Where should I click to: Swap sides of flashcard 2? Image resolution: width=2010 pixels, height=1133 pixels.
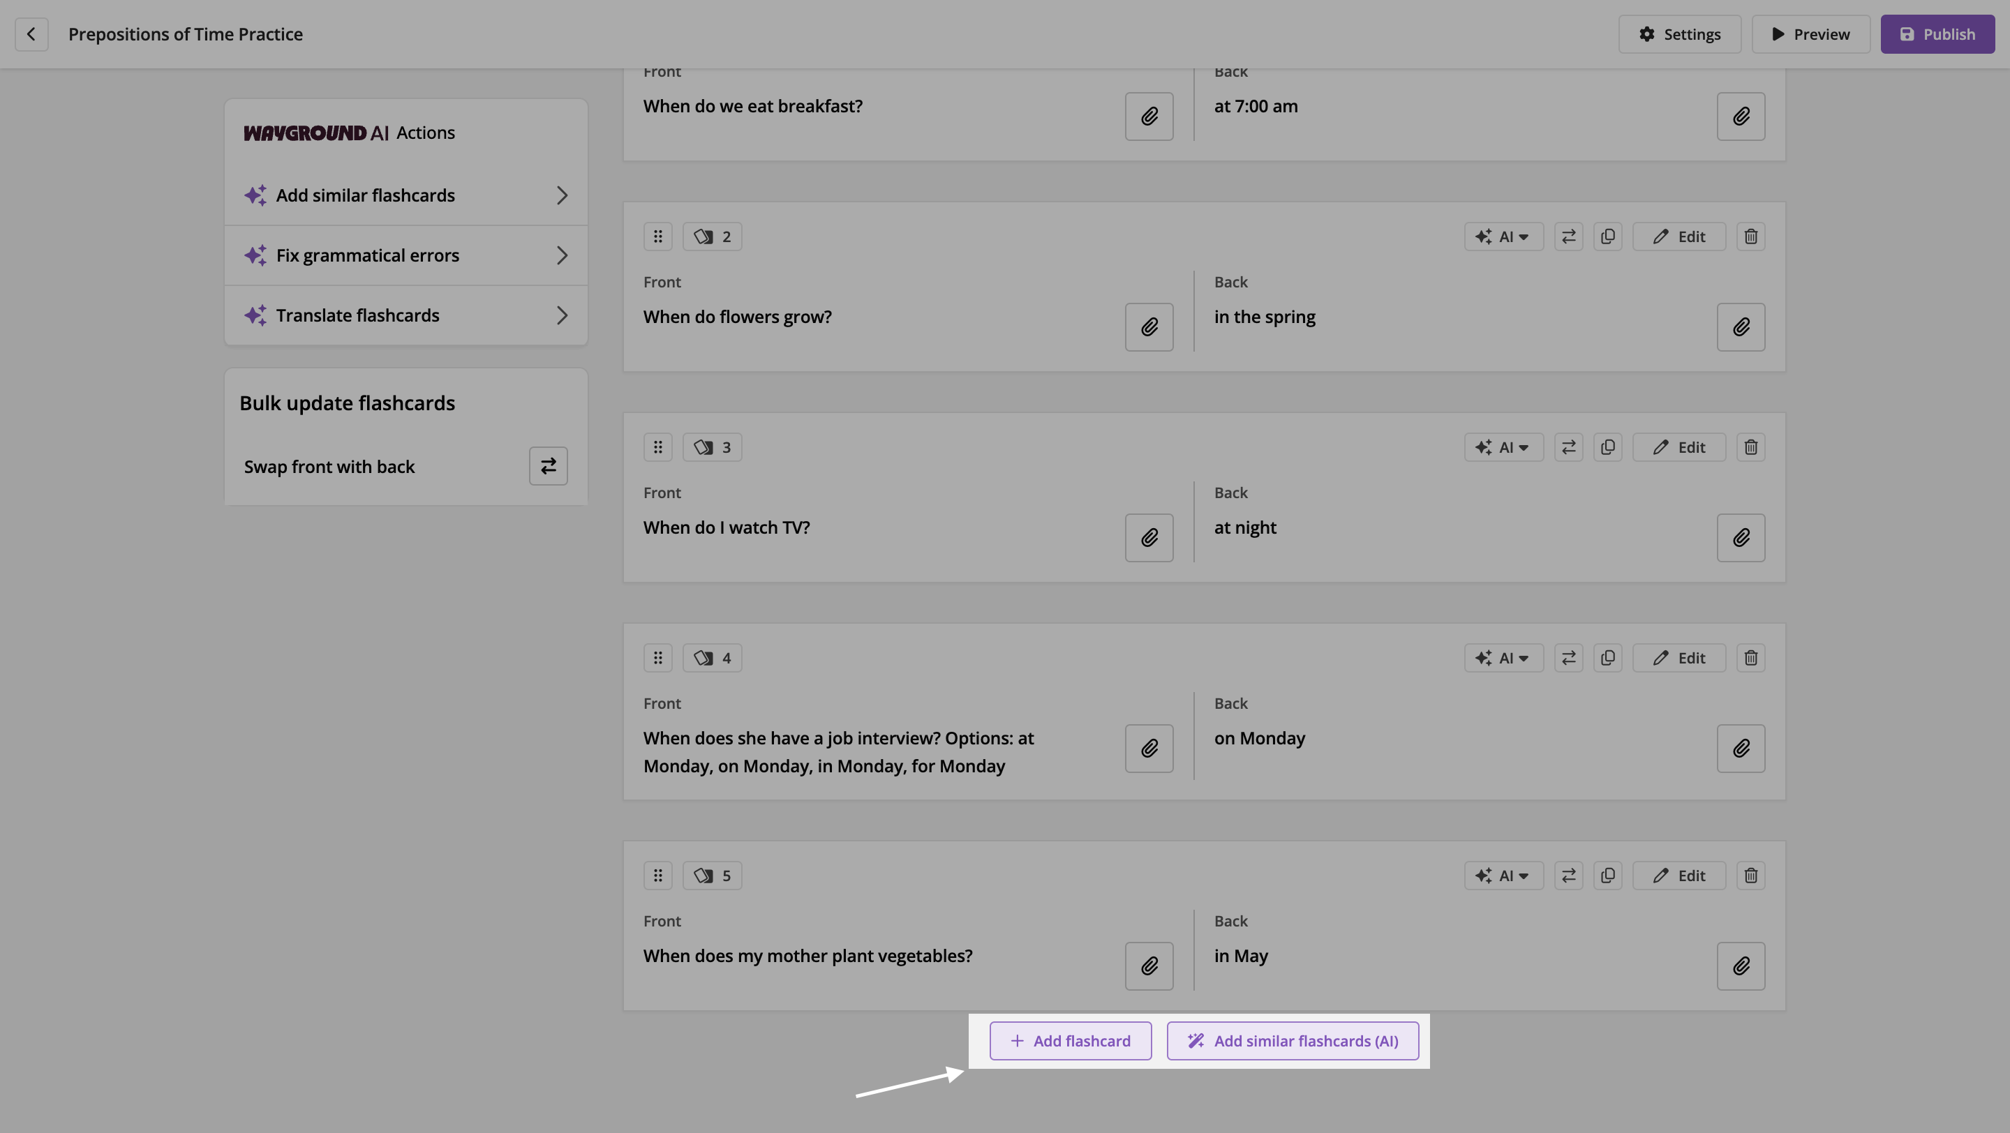click(1568, 237)
